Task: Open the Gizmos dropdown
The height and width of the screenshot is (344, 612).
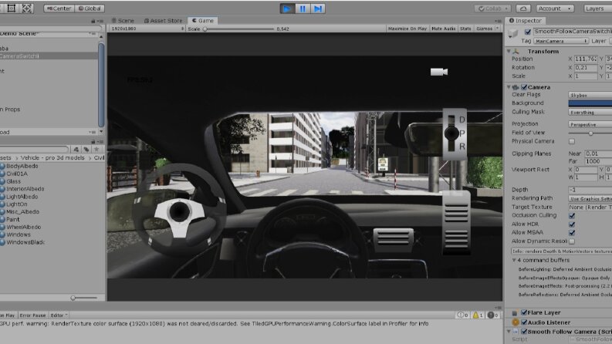Action: [x=487, y=29]
